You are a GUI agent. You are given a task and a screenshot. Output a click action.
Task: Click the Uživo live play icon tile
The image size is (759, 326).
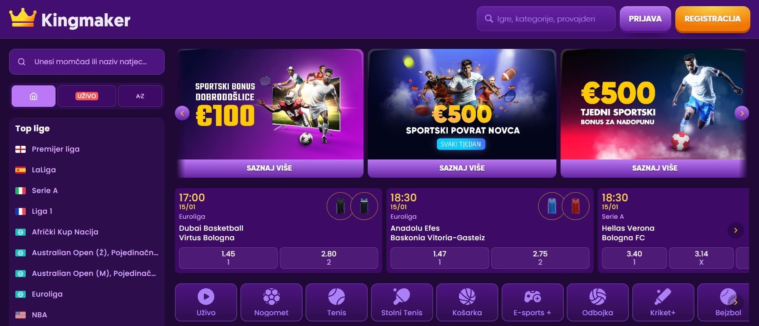[x=206, y=302]
